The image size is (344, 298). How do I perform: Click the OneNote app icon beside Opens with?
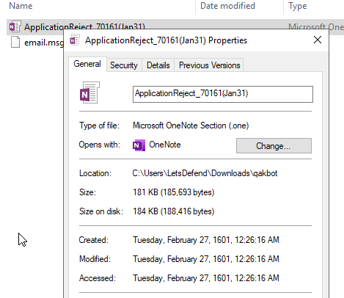coord(139,145)
